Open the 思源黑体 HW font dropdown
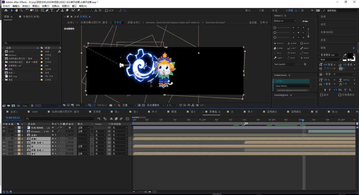Viewport: 359px width, 195px height. pos(330,55)
